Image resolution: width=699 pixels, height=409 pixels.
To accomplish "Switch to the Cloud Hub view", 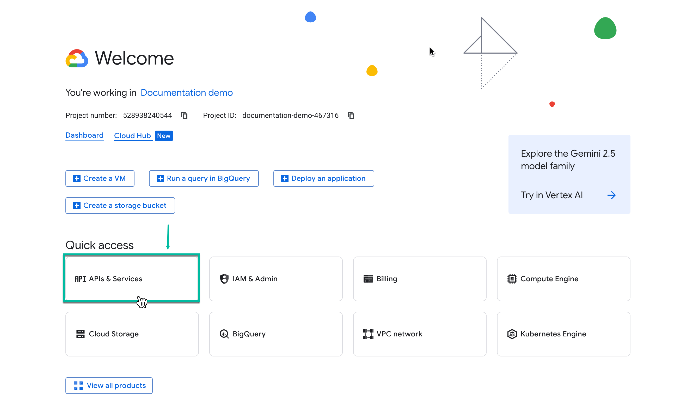I will (133, 135).
